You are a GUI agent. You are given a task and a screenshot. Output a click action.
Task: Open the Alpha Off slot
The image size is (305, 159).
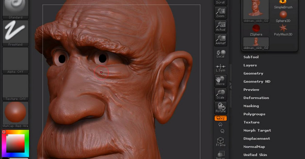point(15,60)
